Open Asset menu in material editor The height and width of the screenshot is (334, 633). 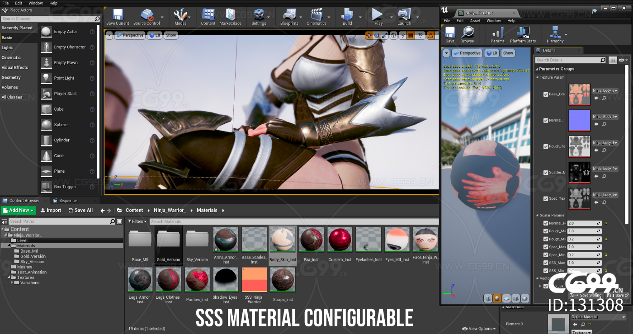475,21
